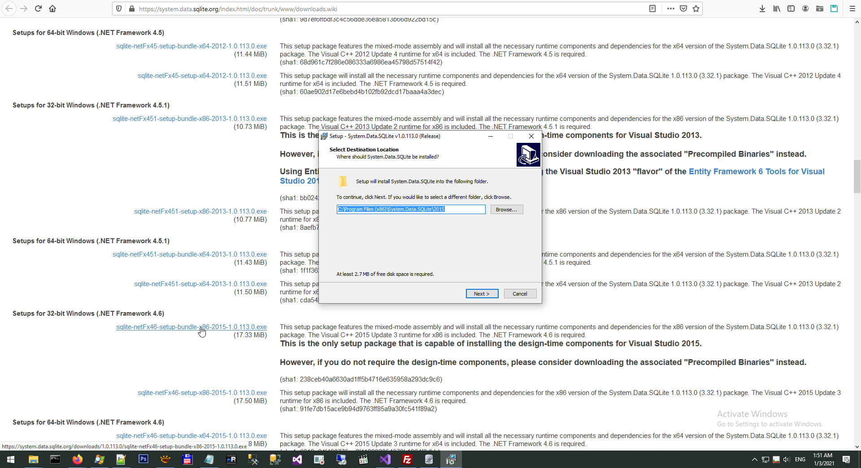Click the "(17.33 MiB)" file size text
Viewport: 861px width, 468px height.
tap(250, 335)
